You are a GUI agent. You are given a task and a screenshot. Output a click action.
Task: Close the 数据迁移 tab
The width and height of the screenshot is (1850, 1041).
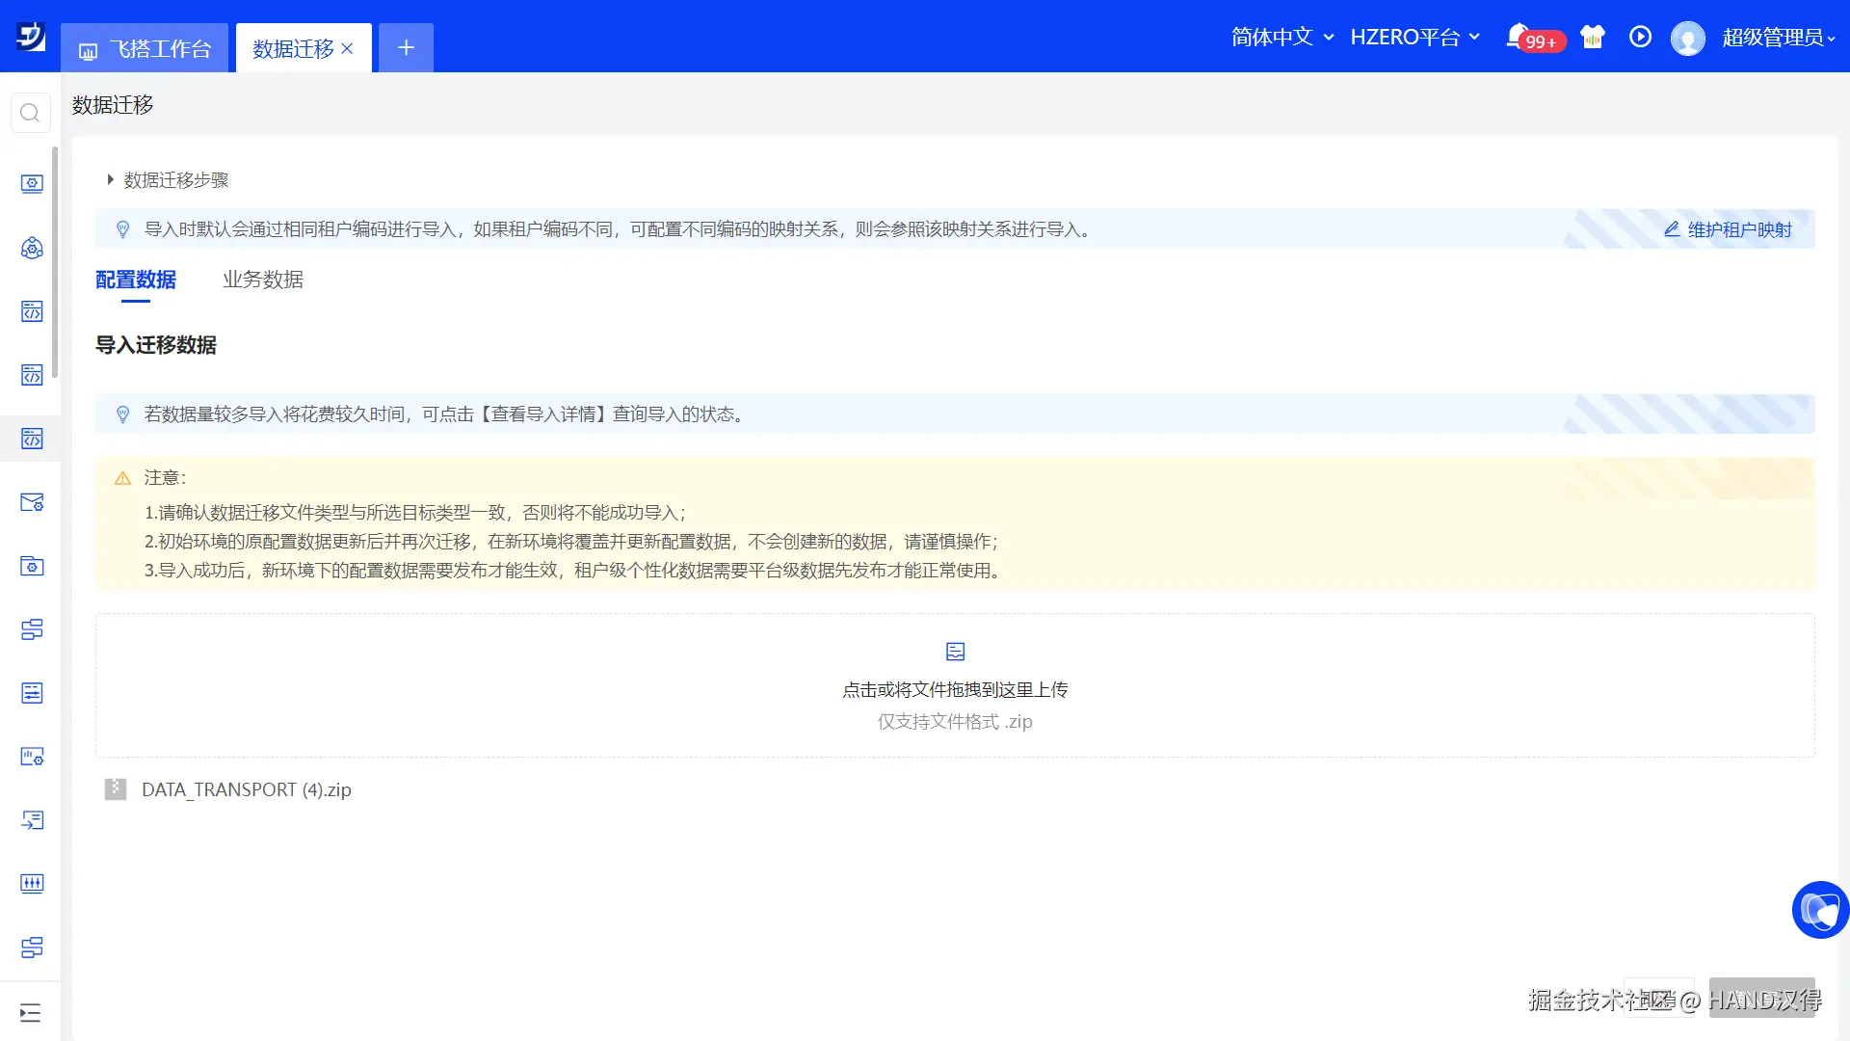pos(348,48)
